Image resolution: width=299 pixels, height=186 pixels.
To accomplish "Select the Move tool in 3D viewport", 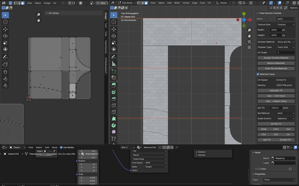I will click(x=114, y=29).
